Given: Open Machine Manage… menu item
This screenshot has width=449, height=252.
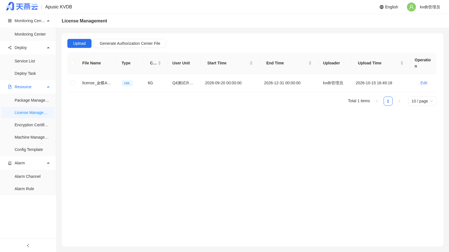Looking at the screenshot, I should (x=28, y=137).
